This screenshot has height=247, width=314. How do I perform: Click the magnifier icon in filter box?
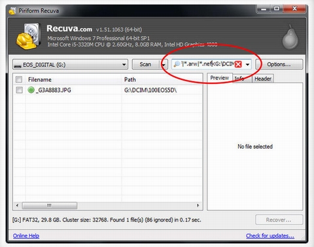177,64
